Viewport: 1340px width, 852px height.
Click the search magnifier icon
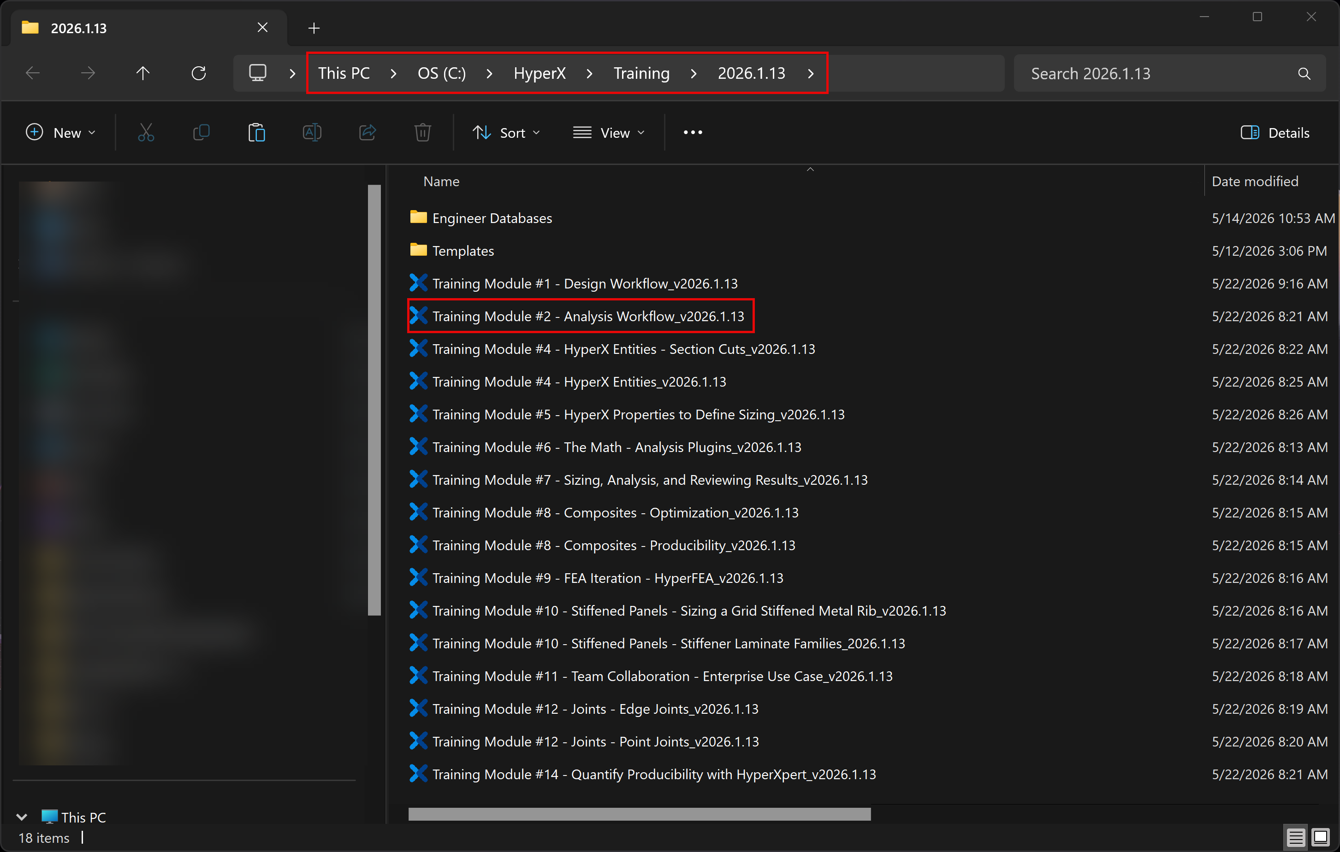click(x=1304, y=73)
